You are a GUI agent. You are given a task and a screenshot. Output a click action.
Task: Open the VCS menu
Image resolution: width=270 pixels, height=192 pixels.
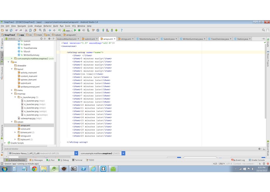coord(74,26)
